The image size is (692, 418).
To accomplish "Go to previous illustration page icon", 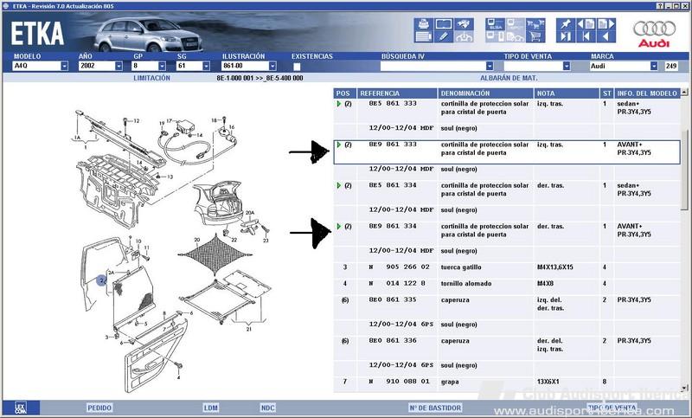I will point(586,24).
